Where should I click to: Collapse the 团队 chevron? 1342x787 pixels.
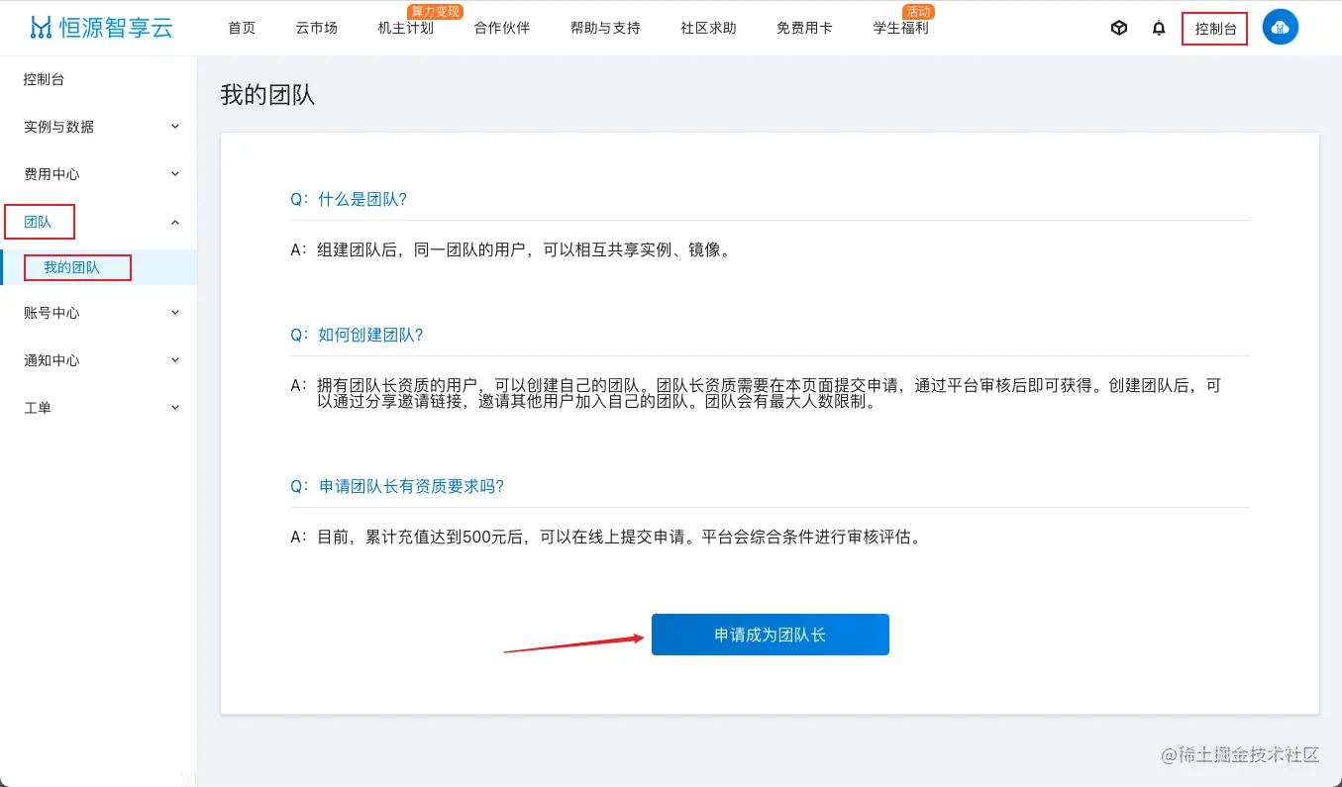tap(175, 222)
